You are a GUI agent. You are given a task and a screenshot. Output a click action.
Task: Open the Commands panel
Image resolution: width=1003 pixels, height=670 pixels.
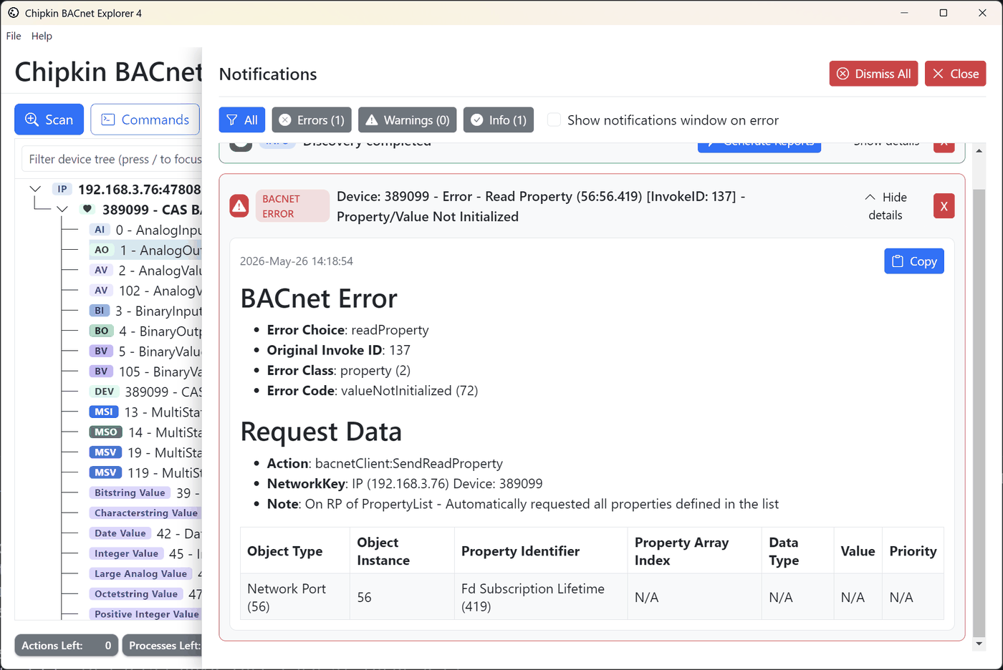[x=145, y=120]
